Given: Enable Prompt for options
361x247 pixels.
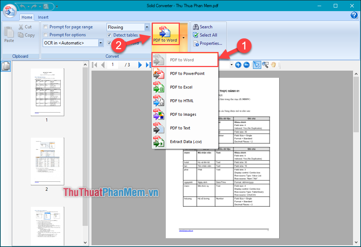Looking at the screenshot, I should [x=45, y=34].
